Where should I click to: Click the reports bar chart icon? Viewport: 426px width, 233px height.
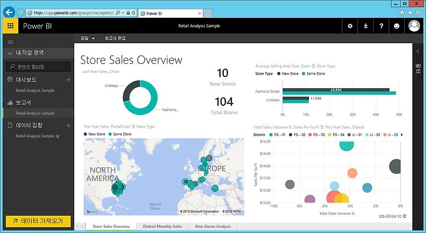point(10,103)
